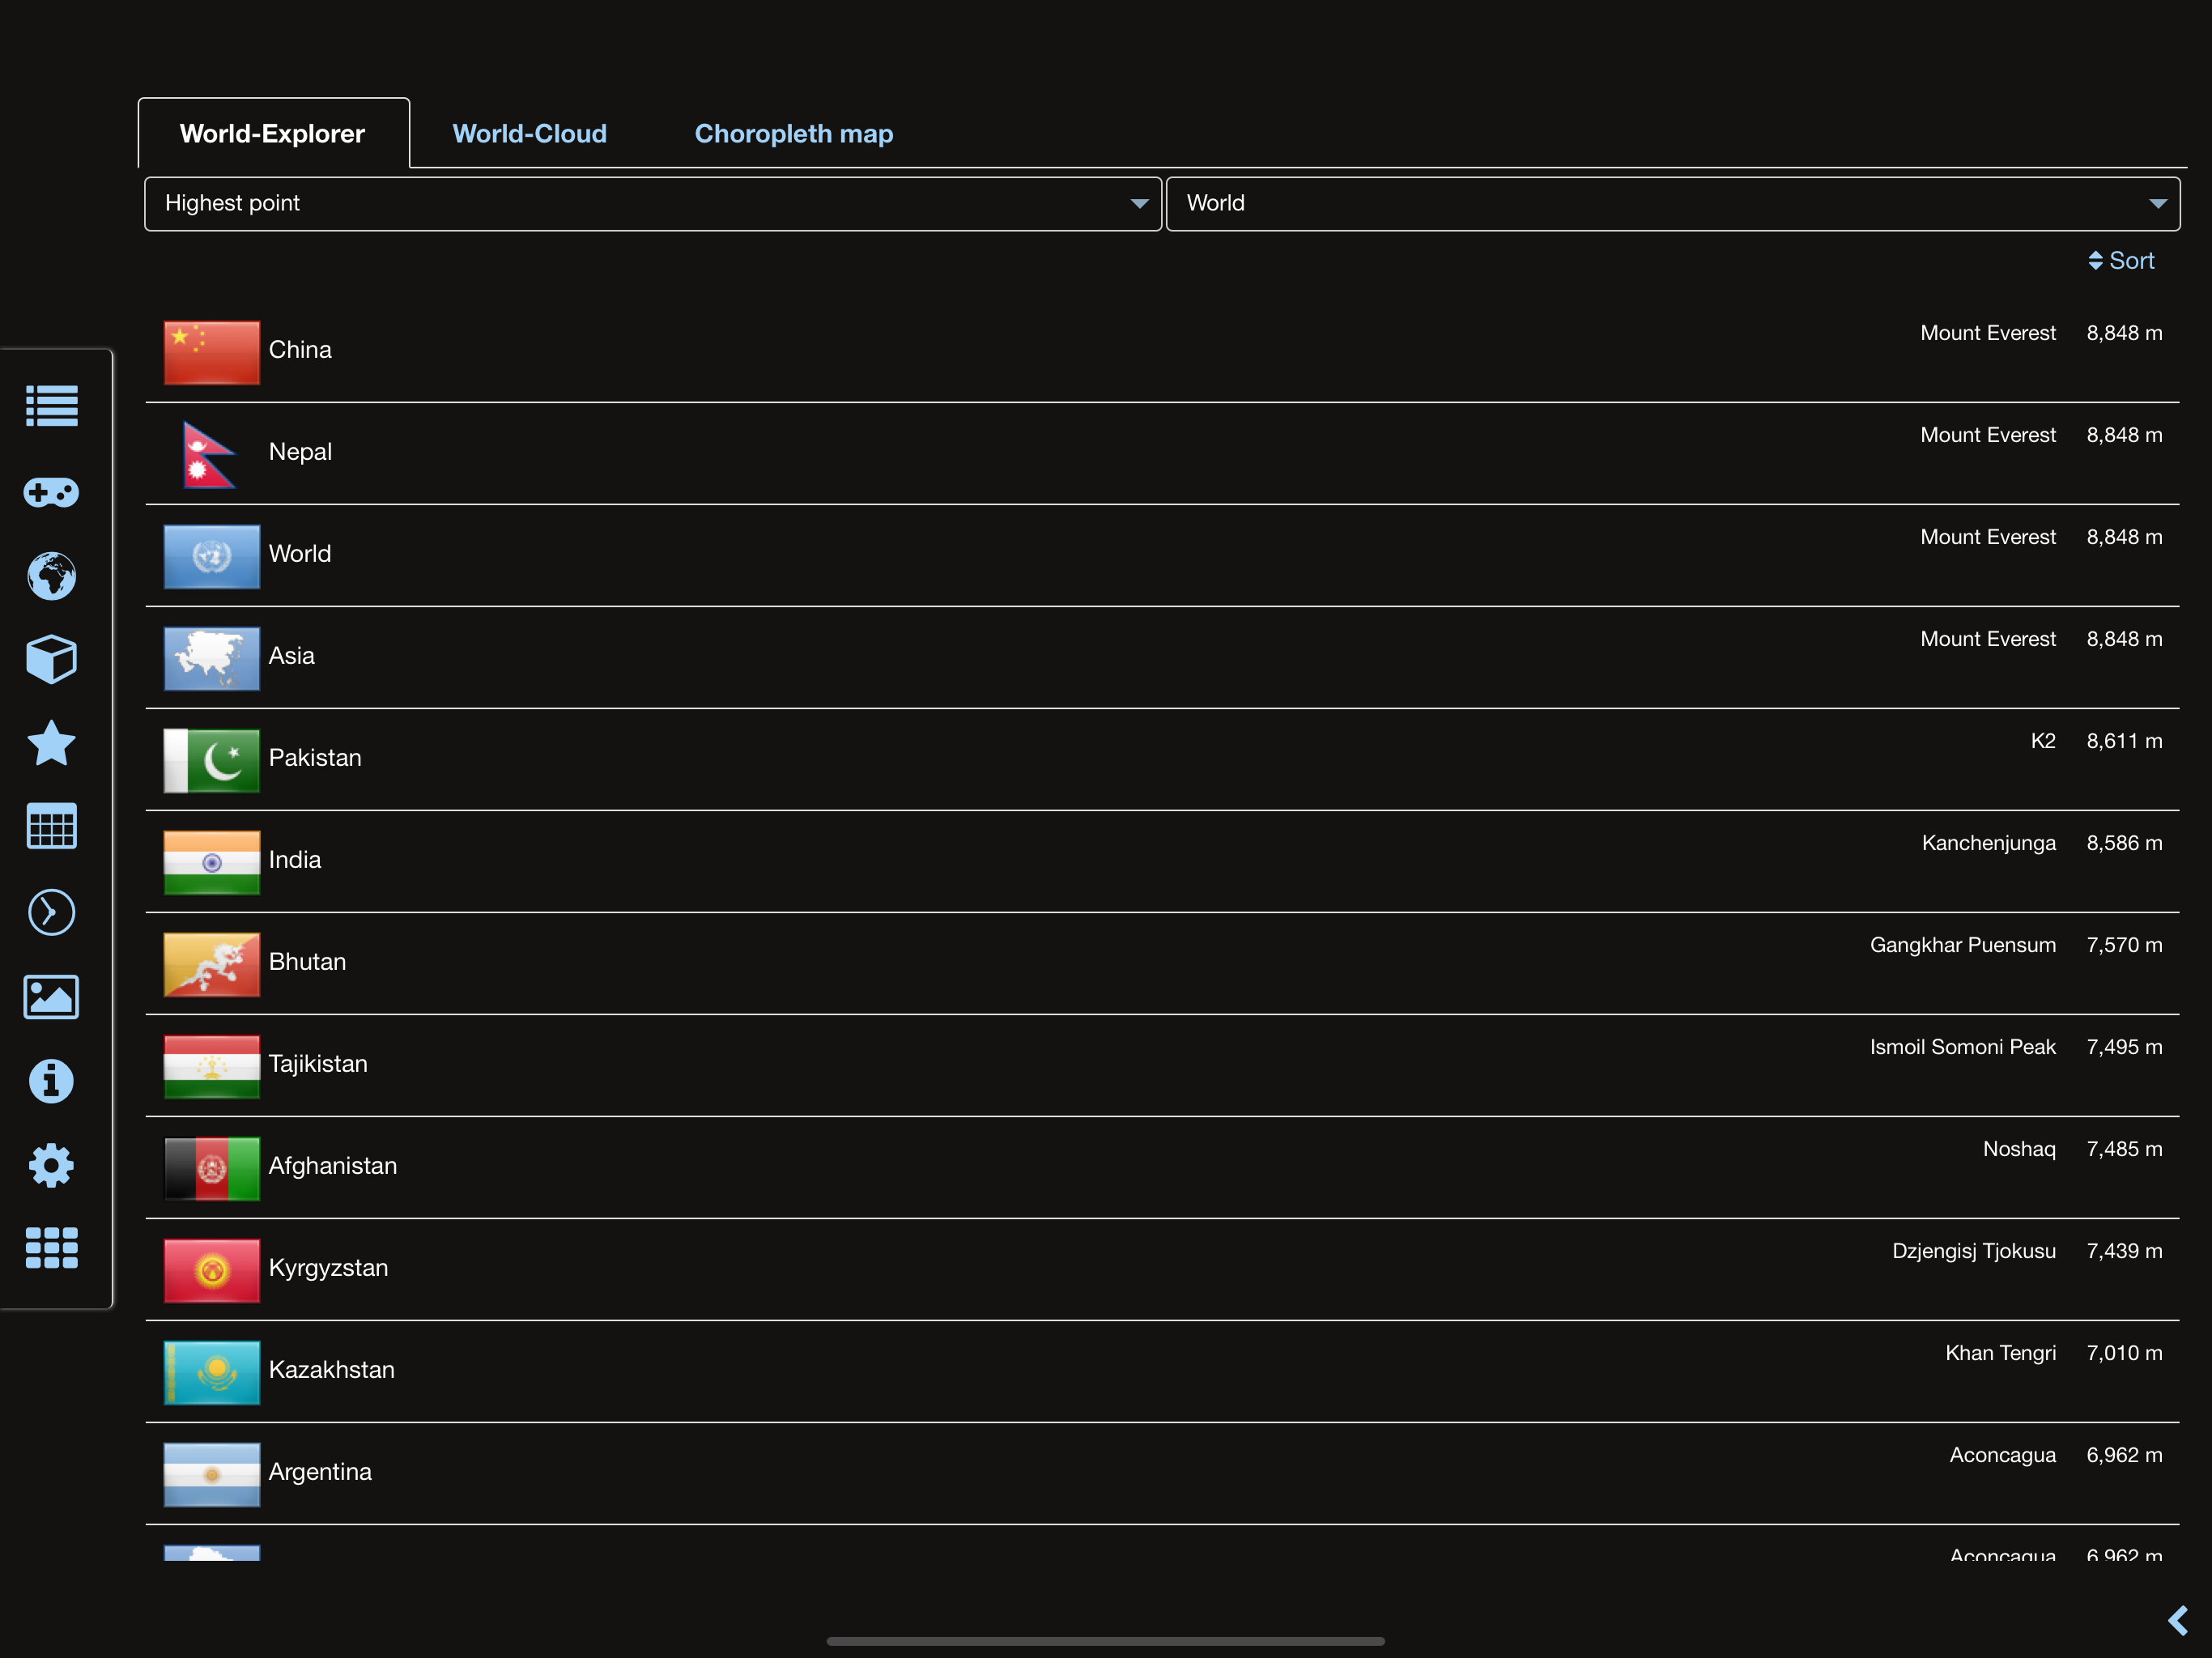
Task: Click the Kazakhstan flag
Action: [x=212, y=1372]
